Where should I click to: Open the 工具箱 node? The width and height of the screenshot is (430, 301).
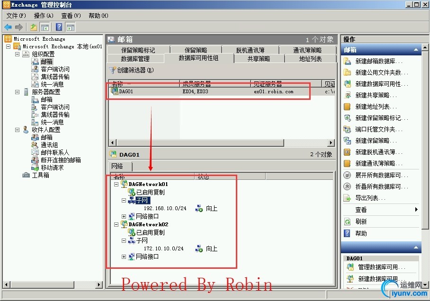click(41, 175)
